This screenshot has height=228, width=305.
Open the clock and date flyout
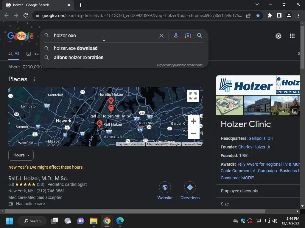290,221
